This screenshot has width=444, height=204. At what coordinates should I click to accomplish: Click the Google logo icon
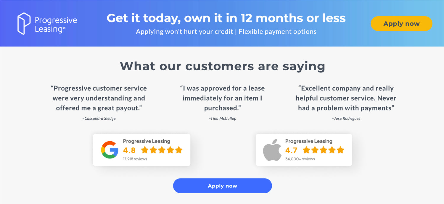coord(110,150)
